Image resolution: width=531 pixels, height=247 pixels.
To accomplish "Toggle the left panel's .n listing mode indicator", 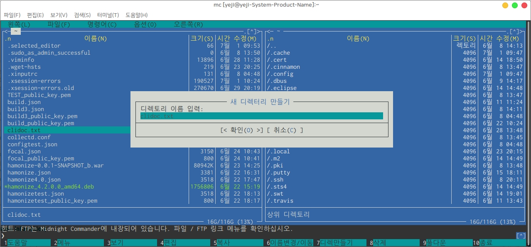I will point(8,39).
